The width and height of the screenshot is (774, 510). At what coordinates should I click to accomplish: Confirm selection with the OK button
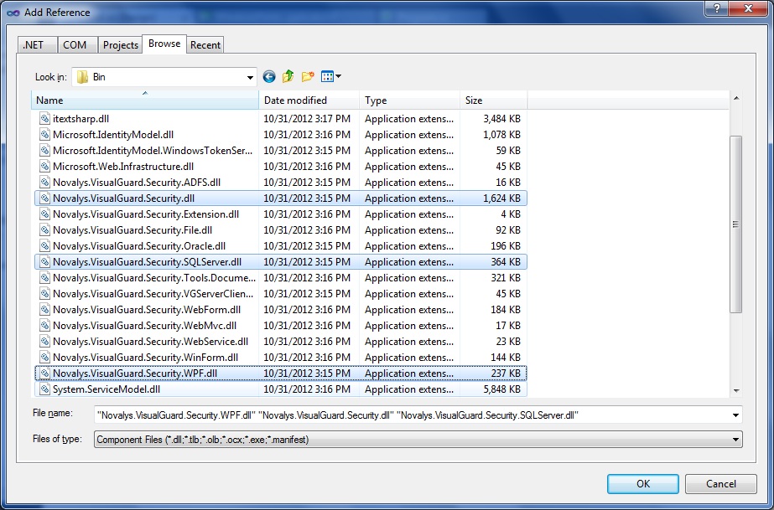tap(642, 483)
